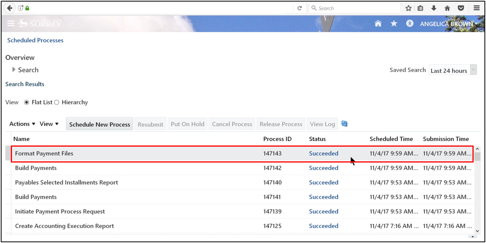Image resolution: width=486 pixels, height=243 pixels.
Task: Open the browser hamburger menu
Action: (476, 8)
